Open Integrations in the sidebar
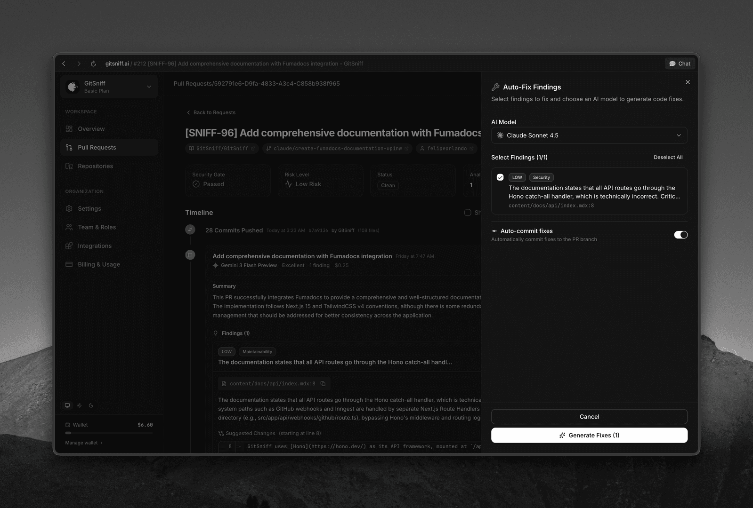 109,246
